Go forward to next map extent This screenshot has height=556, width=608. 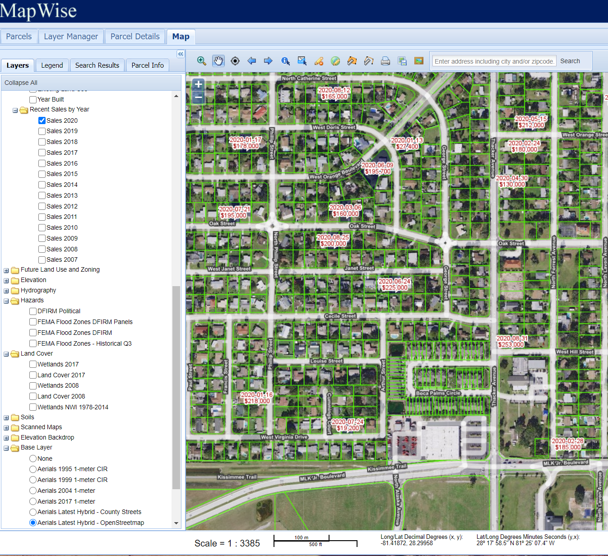point(268,61)
